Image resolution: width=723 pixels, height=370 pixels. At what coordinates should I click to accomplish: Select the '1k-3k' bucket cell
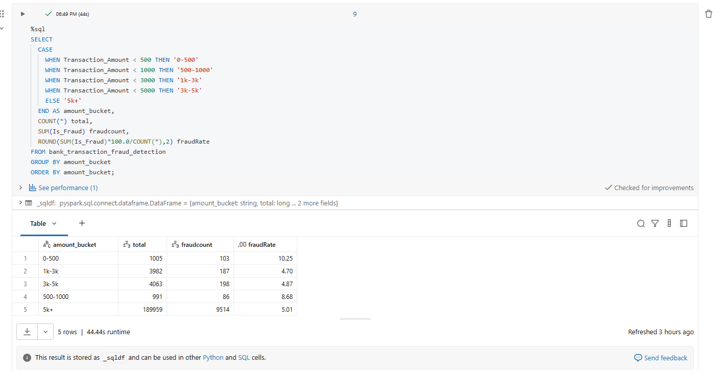[78, 271]
